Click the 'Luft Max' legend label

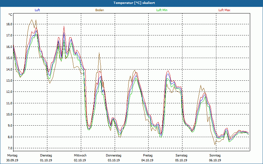tap(224, 10)
